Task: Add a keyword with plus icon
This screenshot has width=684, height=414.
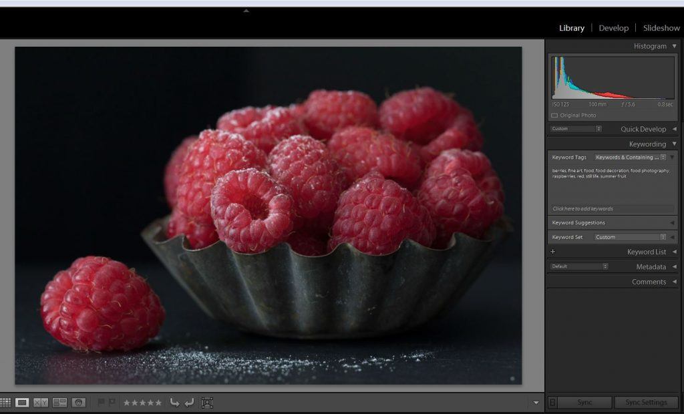Action: click(552, 252)
